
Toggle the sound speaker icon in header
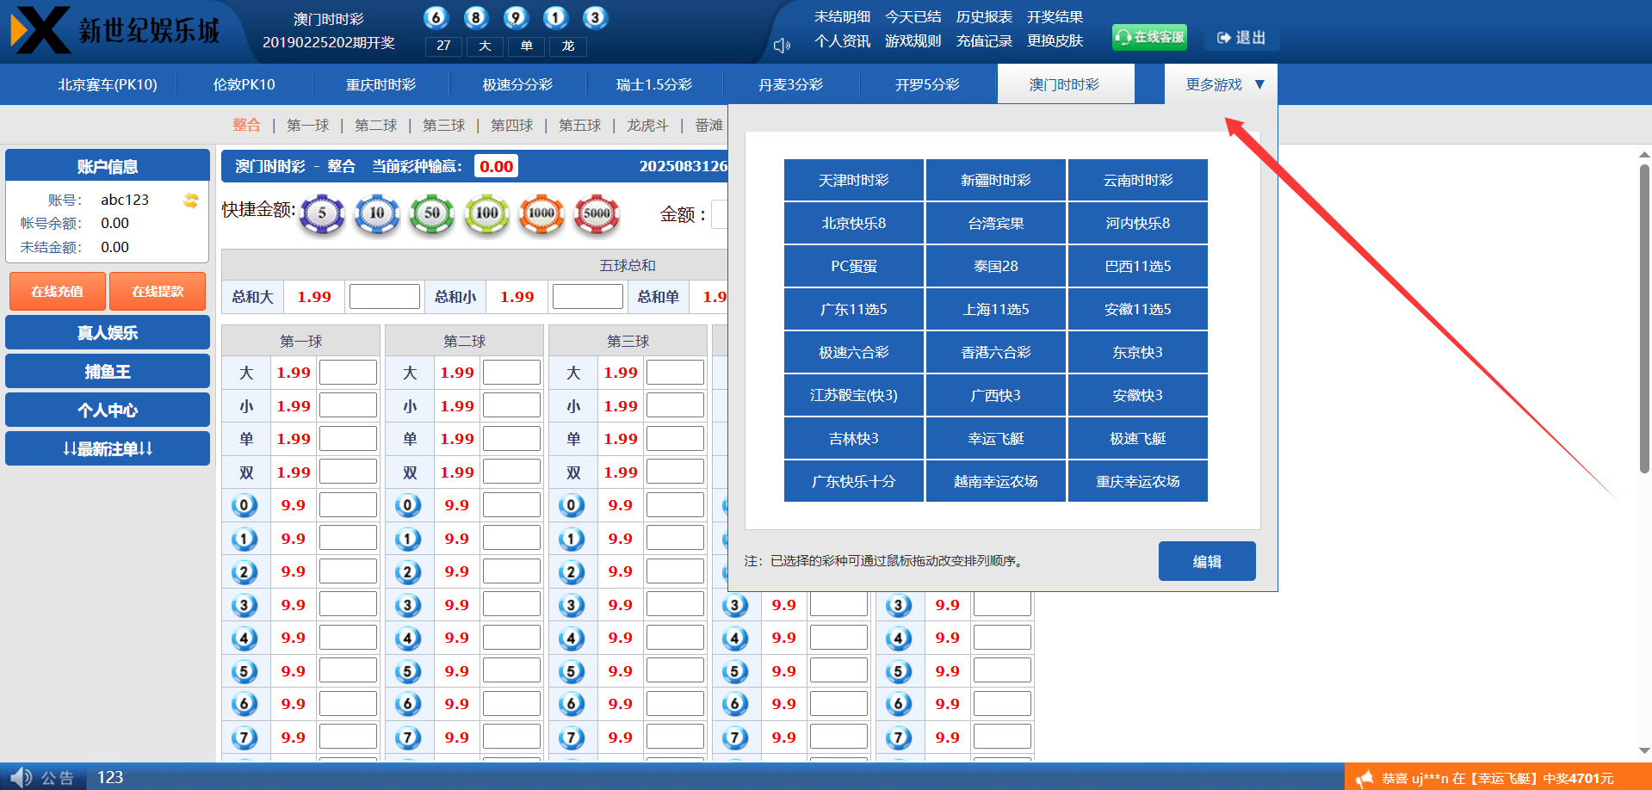tap(782, 46)
